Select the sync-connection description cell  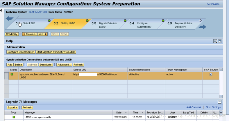[45, 76]
